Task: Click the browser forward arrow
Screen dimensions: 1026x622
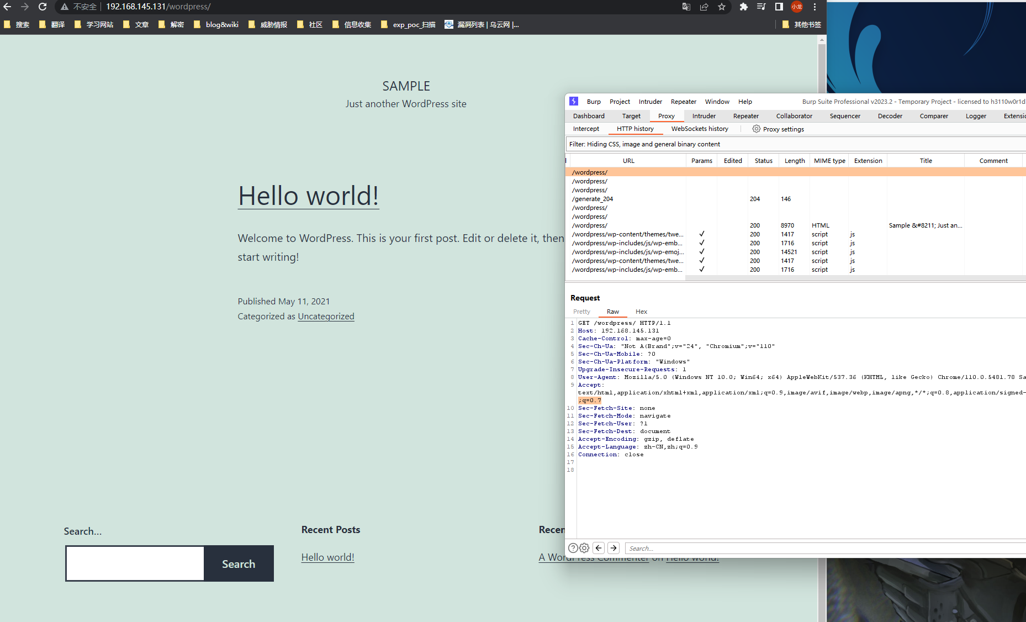Action: pyautogui.click(x=25, y=7)
